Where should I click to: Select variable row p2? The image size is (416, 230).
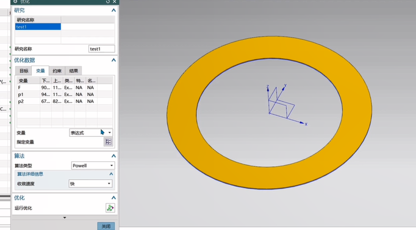coord(65,102)
